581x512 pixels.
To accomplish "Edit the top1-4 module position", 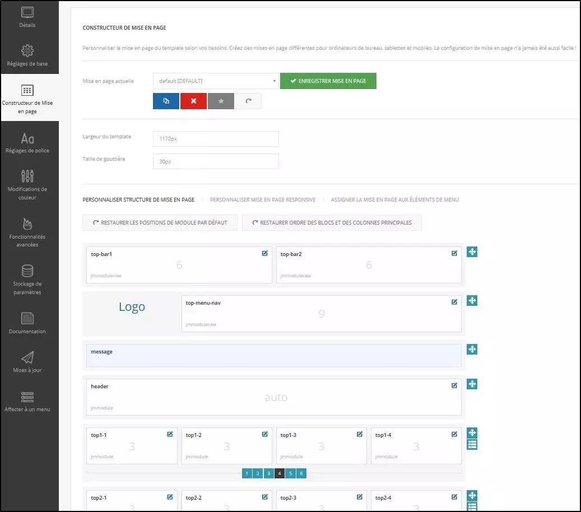I will [x=454, y=434].
